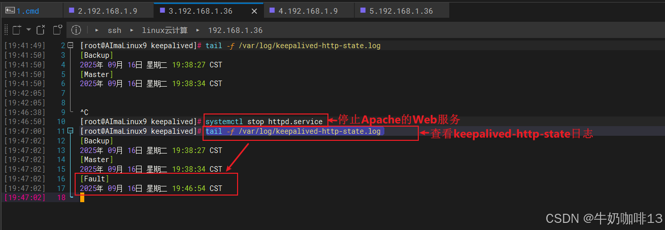This screenshot has width=665, height=230.
Task: Click the 19:38:34 CST date on line 15
Action: point(151,169)
